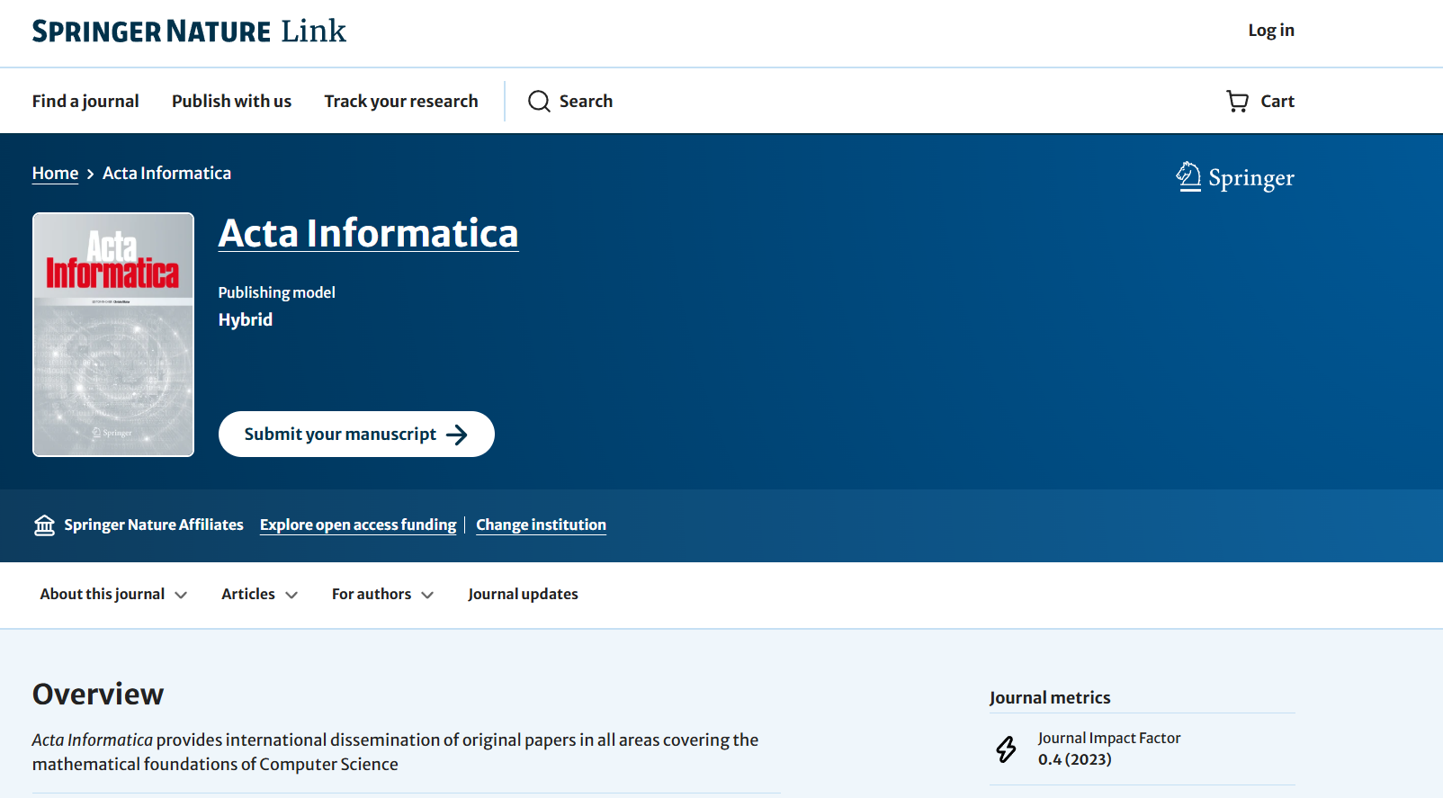The image size is (1443, 798).
Task: Click the Acta Informatica cover thumbnail
Action: click(x=113, y=335)
